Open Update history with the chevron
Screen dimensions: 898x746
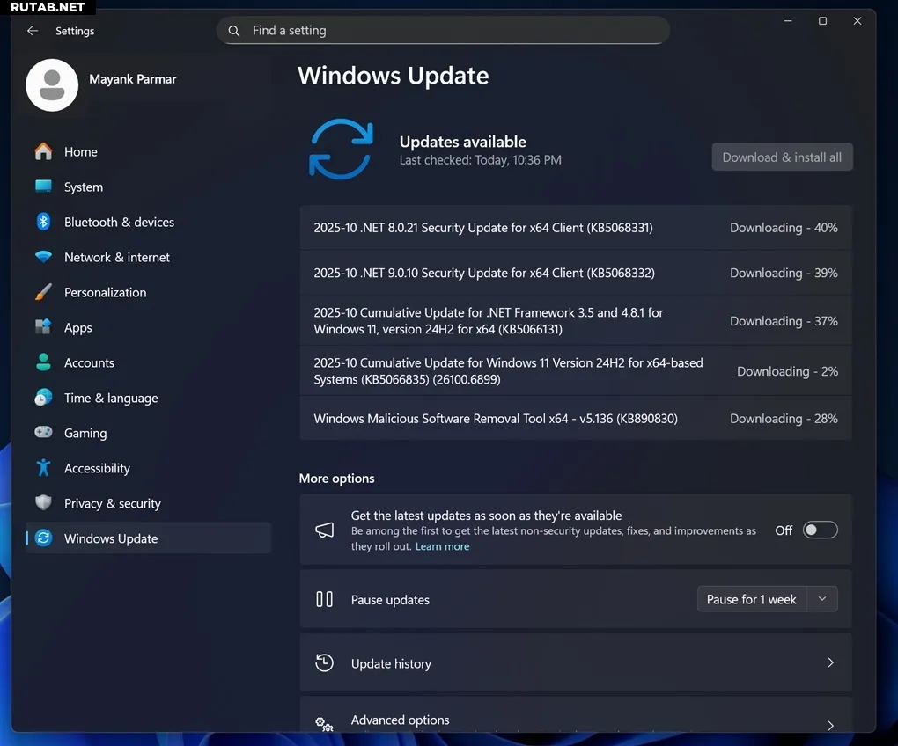(x=829, y=663)
